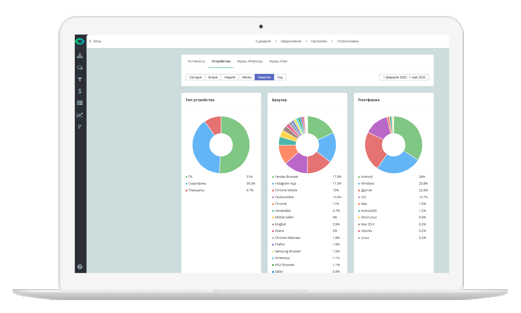Image resolution: width=521 pixels, height=313 pixels.
Task: Open the payments dollar icon
Action: (x=80, y=91)
